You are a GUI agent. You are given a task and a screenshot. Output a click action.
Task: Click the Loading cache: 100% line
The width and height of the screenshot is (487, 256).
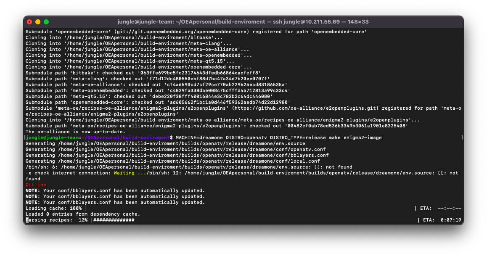tap(55, 208)
